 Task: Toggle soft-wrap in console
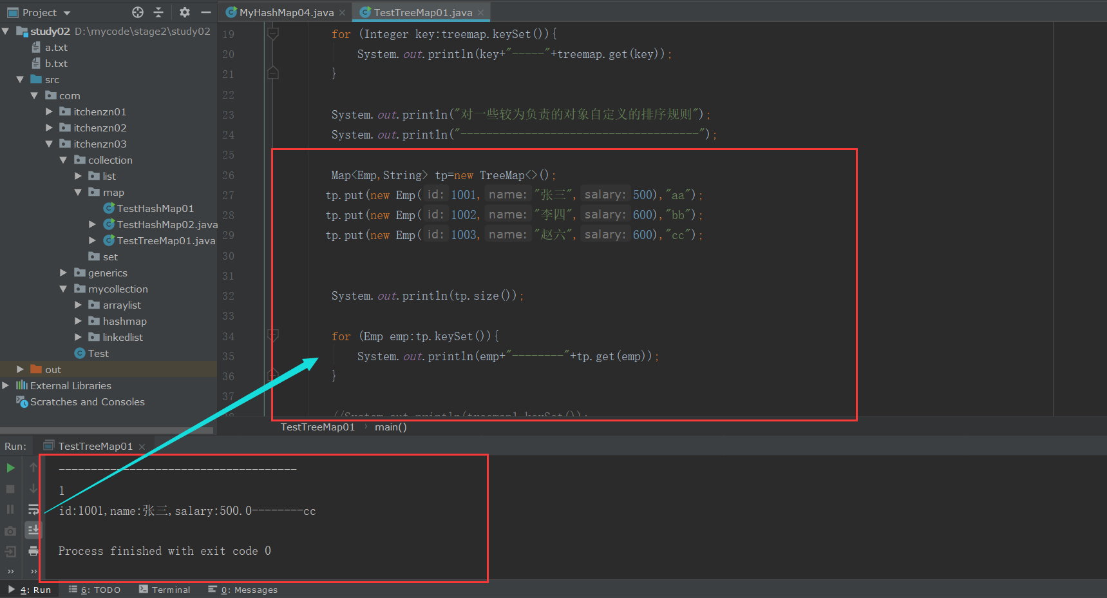[x=33, y=510]
